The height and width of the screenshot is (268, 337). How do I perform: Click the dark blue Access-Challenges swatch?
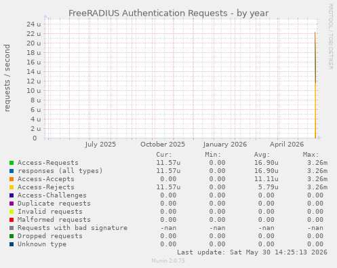(12, 195)
